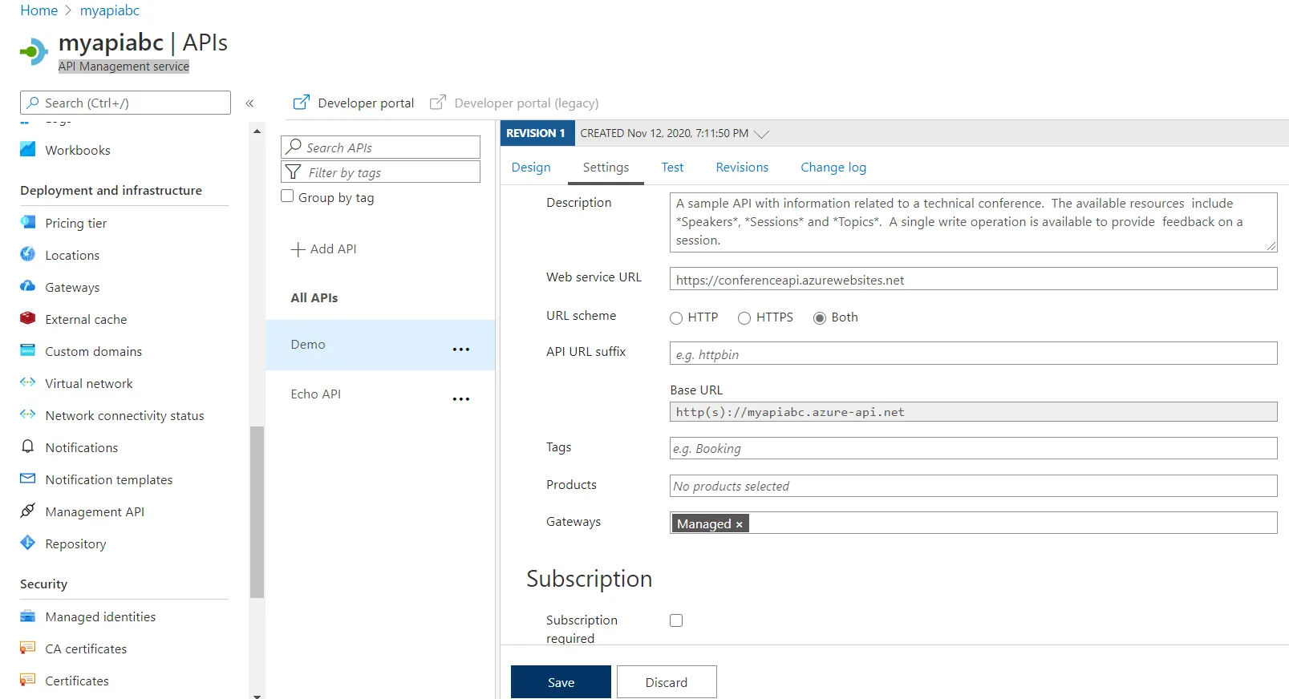Switch to the Change log tab
Viewport: 1289px width, 699px height.
833,167
